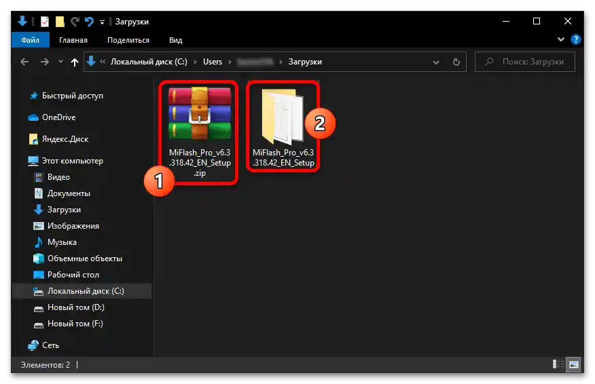Click the Undo icon in title bar
This screenshot has width=595, height=384.
[x=89, y=22]
